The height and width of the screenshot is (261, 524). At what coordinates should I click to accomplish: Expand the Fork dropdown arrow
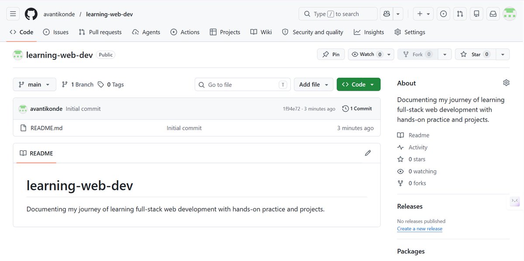pyautogui.click(x=445, y=54)
